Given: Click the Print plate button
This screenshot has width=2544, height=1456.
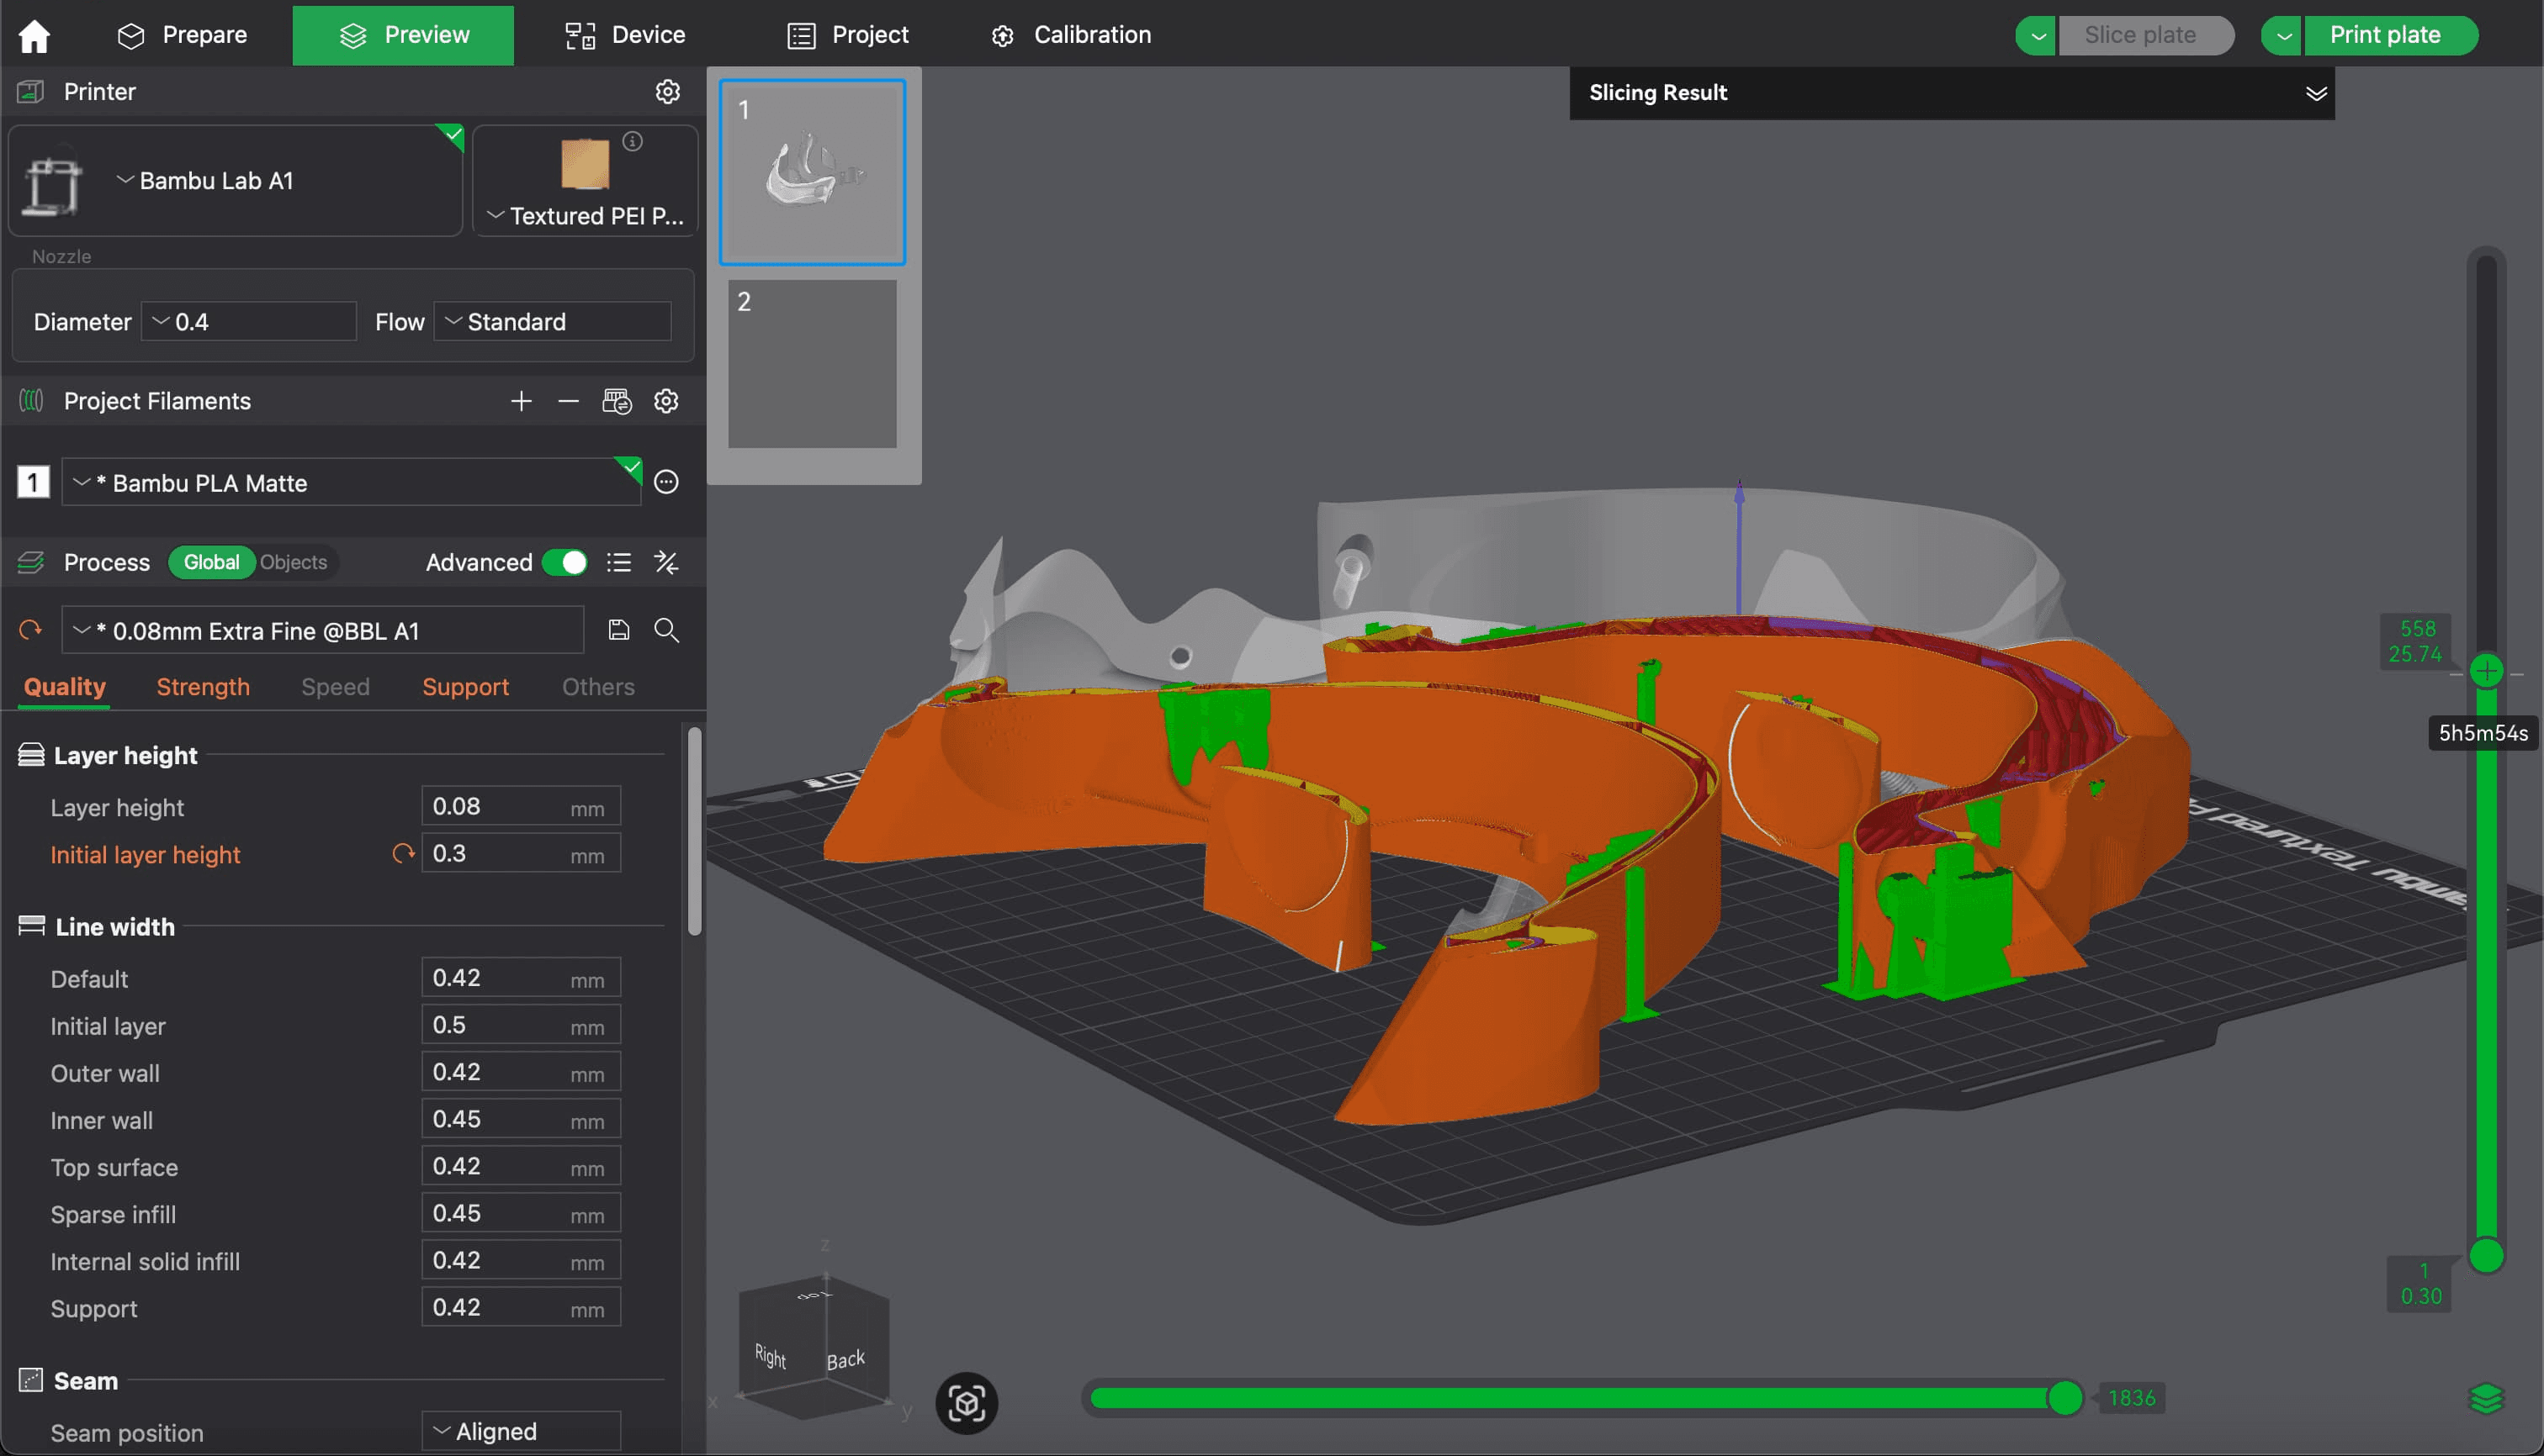Looking at the screenshot, I should [2385, 35].
